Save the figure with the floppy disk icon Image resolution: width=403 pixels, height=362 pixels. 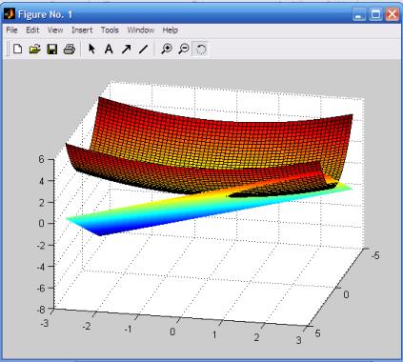[51, 50]
